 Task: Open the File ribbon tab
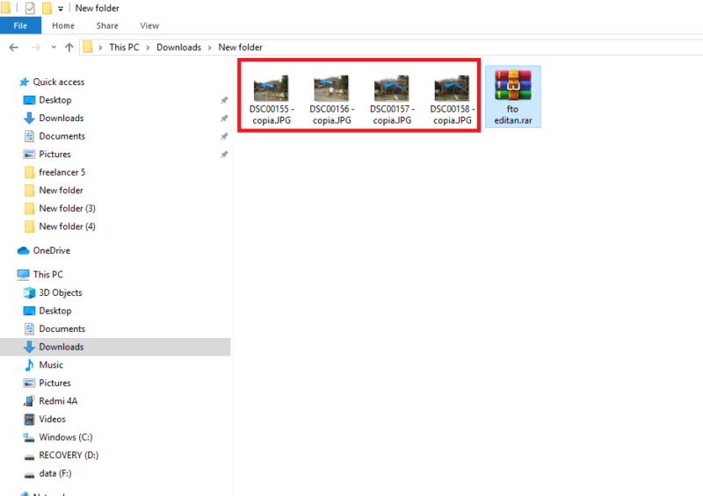tap(20, 25)
